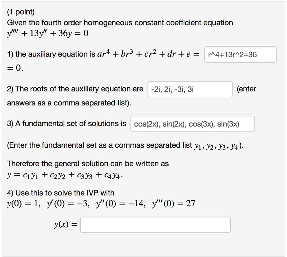287x257 pixels.
Task: Click the fundamental set of solutions field
Action: pyautogui.click(x=192, y=124)
